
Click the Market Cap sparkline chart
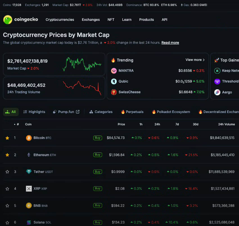pos(82,64)
